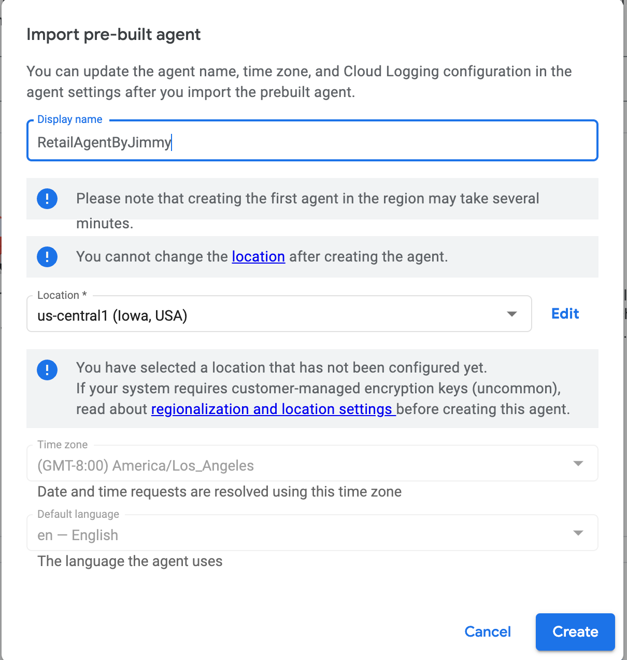
Task: Click the Default language dropdown arrow
Action: pos(578,533)
